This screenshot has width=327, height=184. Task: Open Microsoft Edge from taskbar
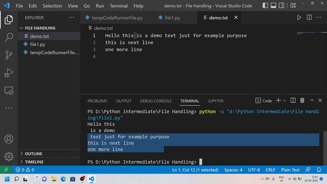(x=63, y=179)
